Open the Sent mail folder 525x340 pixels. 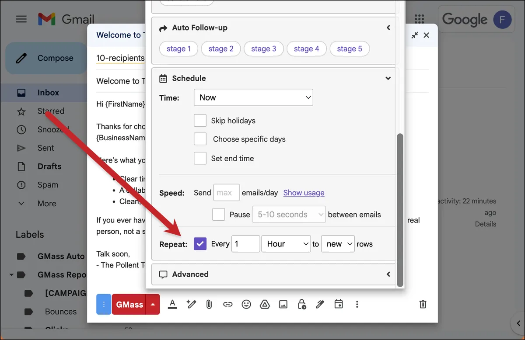point(45,148)
